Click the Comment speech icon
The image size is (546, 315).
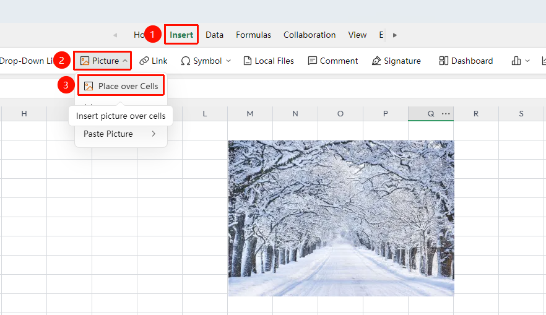coord(313,61)
